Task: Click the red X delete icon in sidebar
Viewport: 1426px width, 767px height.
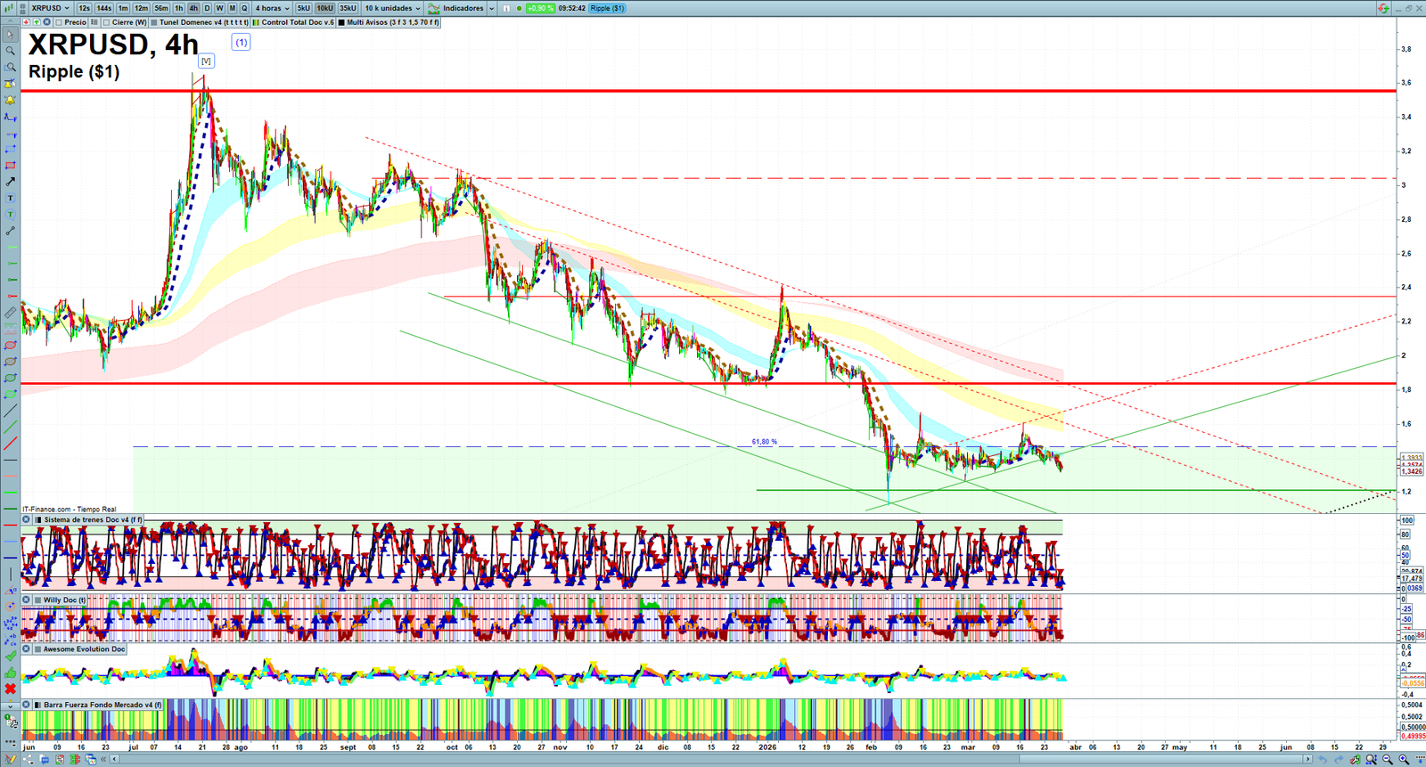Action: click(11, 689)
